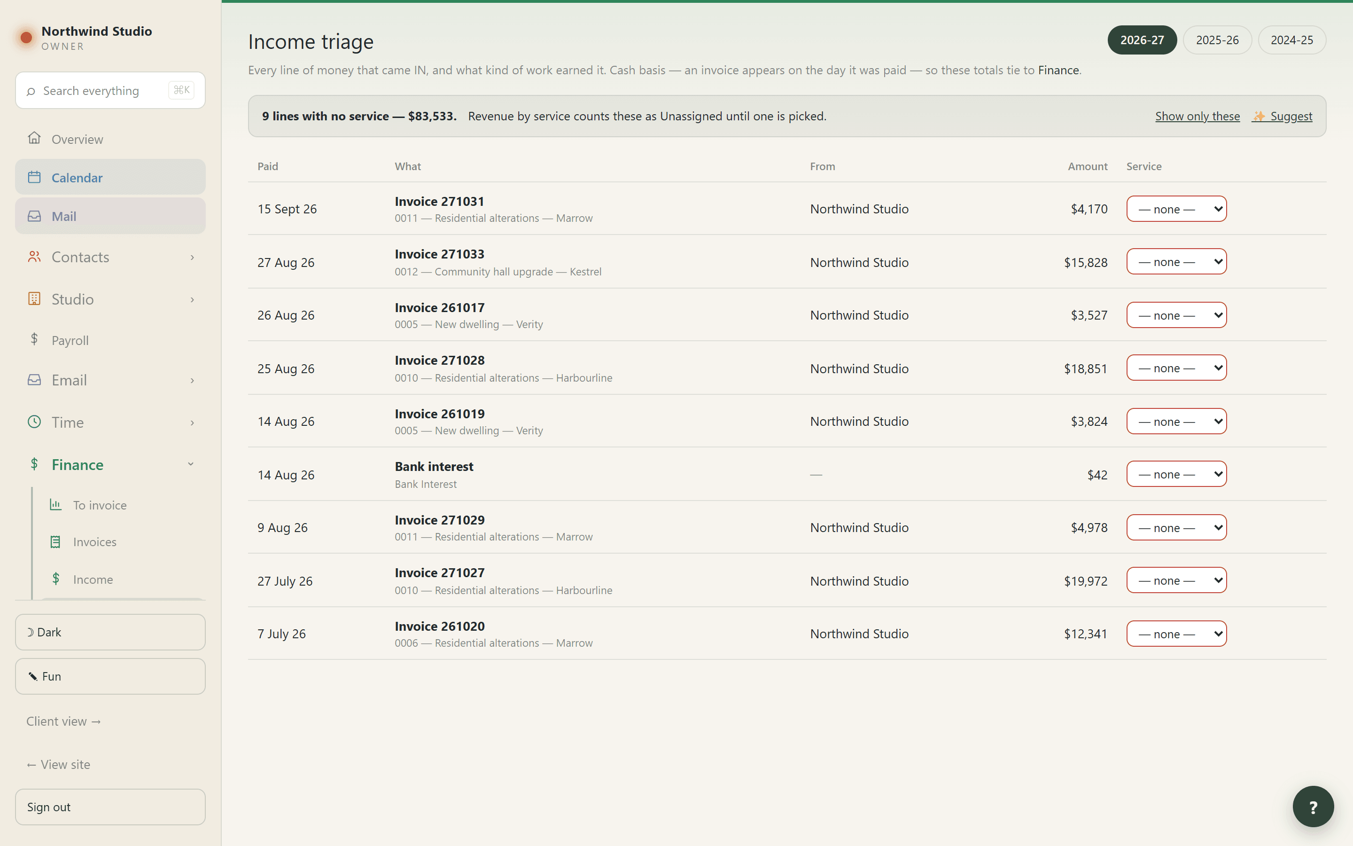This screenshot has height=846, width=1353.
Task: Switch to the 2025-26 year tab
Action: click(1217, 40)
